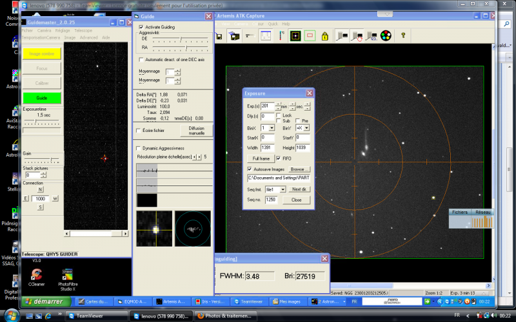
Task: Open the Seq fmt file1 dropdown
Action: 283,189
